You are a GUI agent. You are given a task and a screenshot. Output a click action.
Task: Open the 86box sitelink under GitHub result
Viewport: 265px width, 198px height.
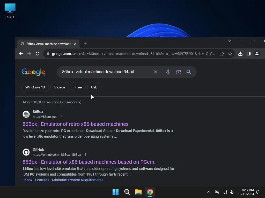[x=27, y=180]
